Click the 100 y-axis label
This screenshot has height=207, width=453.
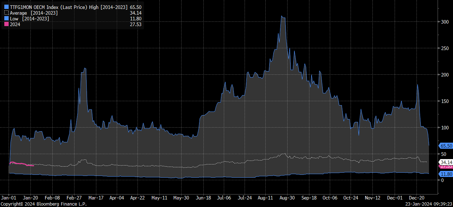pyautogui.click(x=445, y=128)
